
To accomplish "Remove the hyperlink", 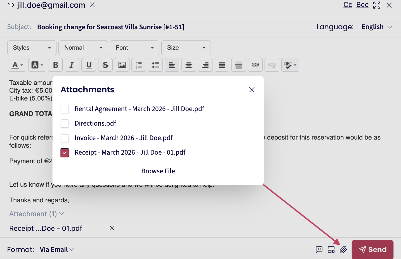I will pyautogui.click(x=272, y=65).
